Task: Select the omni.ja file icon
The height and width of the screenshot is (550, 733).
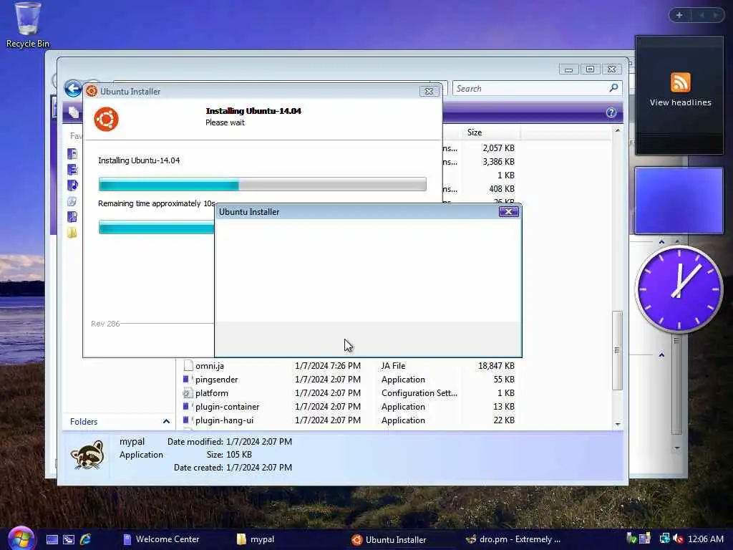Action: [188, 366]
